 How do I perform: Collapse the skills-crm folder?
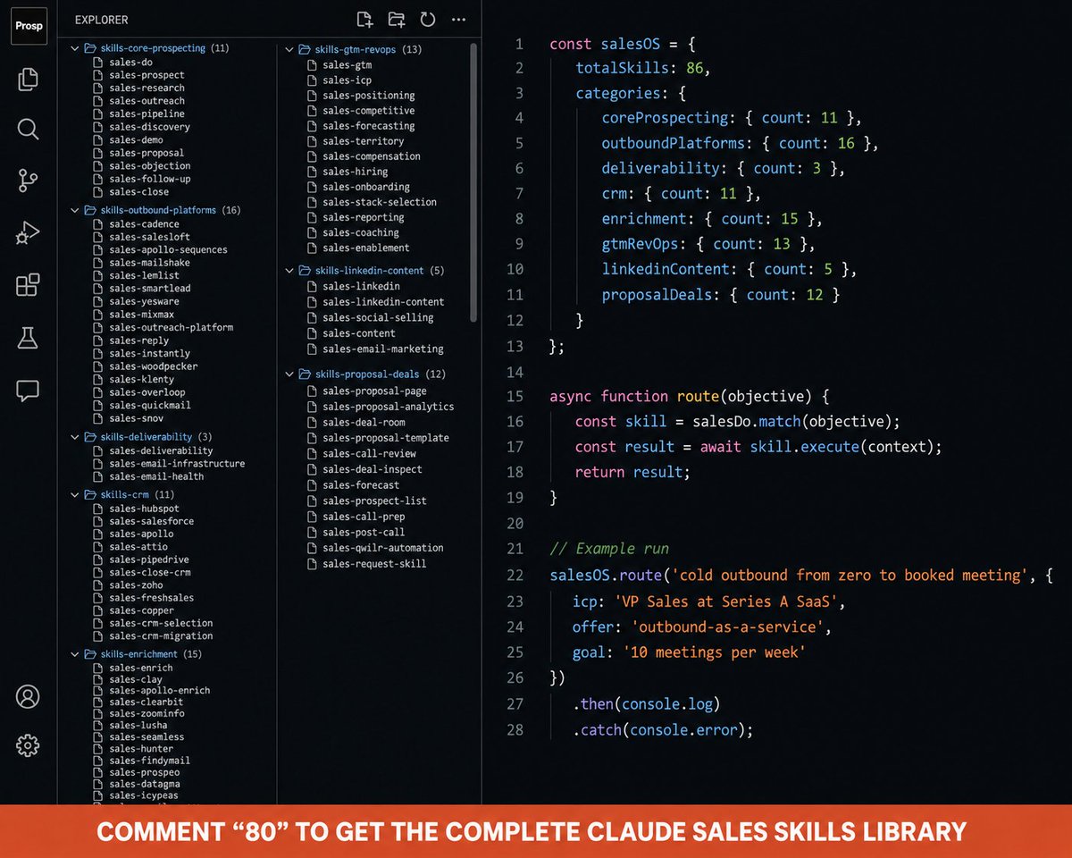[x=75, y=495]
